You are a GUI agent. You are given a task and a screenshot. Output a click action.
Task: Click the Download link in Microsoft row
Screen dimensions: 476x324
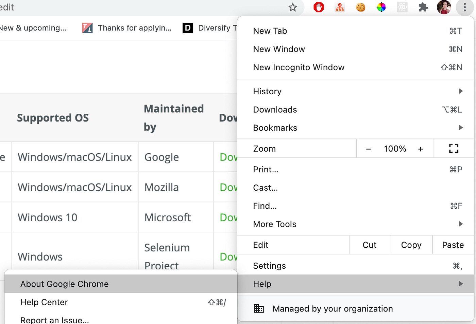pyautogui.click(x=228, y=217)
